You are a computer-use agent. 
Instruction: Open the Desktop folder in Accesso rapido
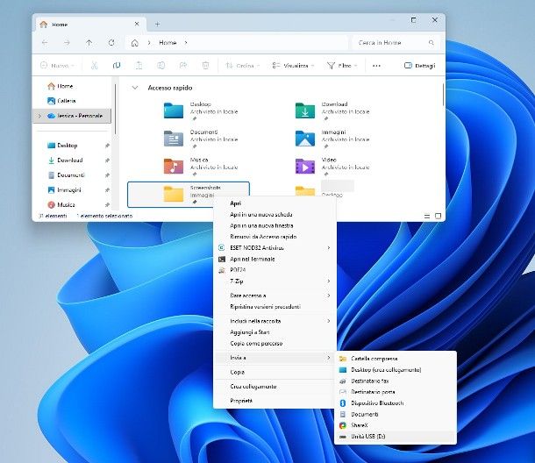point(202,110)
